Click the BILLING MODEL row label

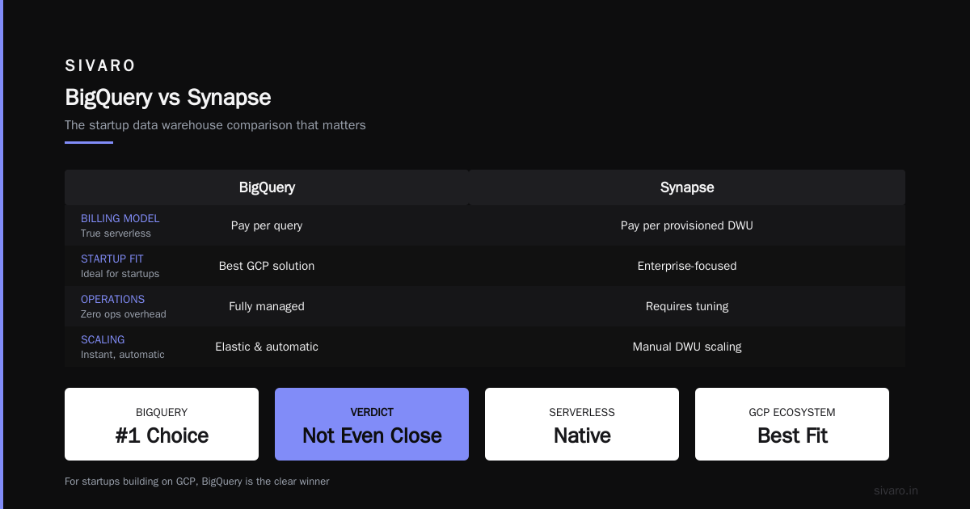coord(120,219)
